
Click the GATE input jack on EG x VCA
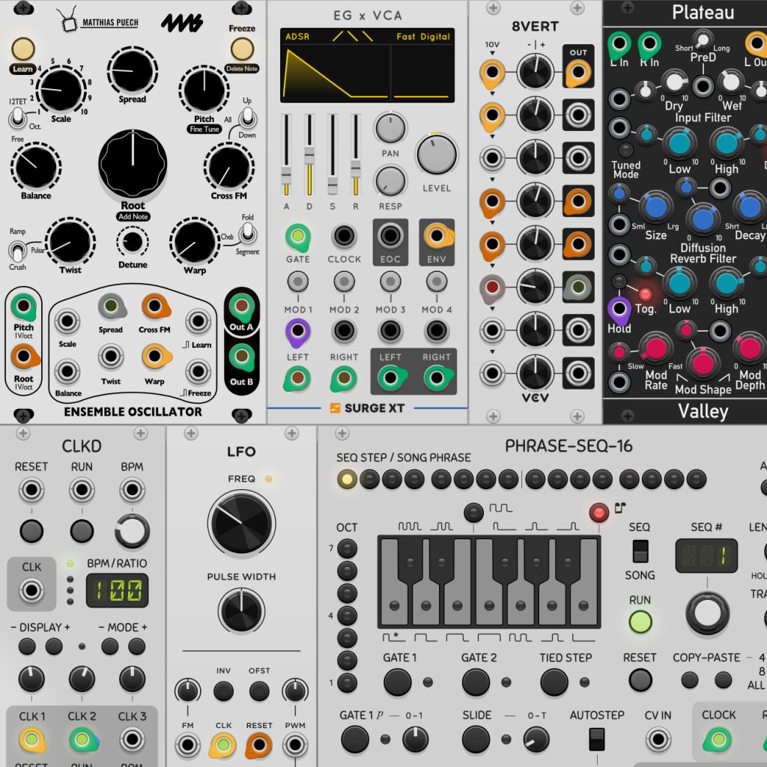(297, 237)
